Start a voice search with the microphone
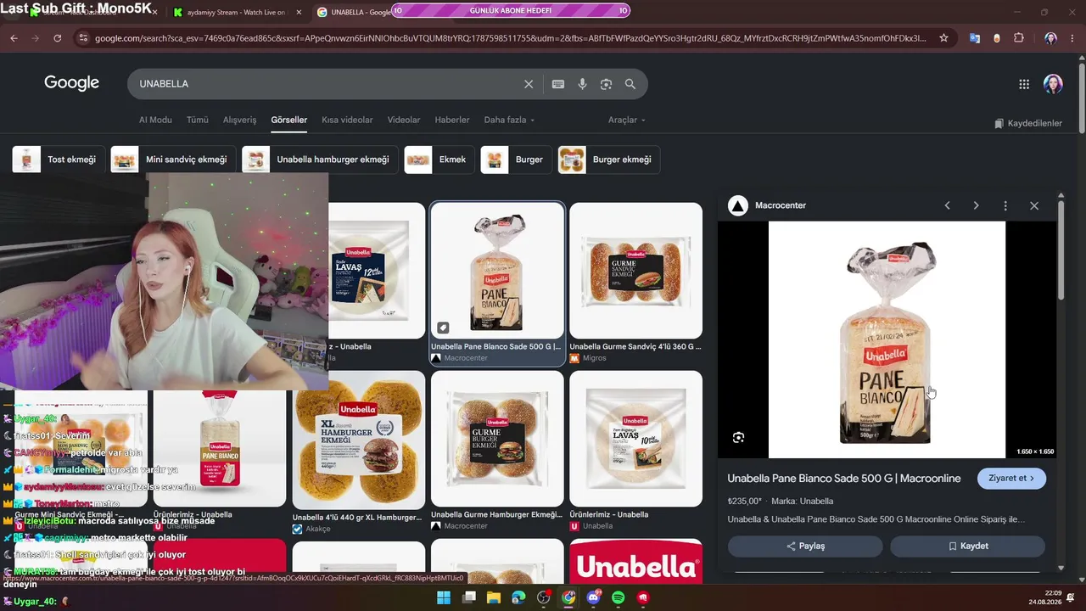The image size is (1086, 611). click(582, 84)
